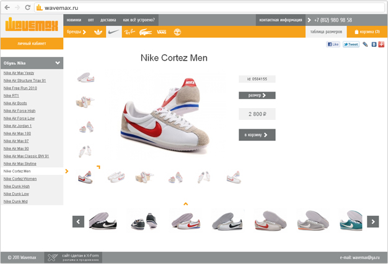388x264 pixels.
Task: Open Nike RT1 link
Action: [x=11, y=96]
